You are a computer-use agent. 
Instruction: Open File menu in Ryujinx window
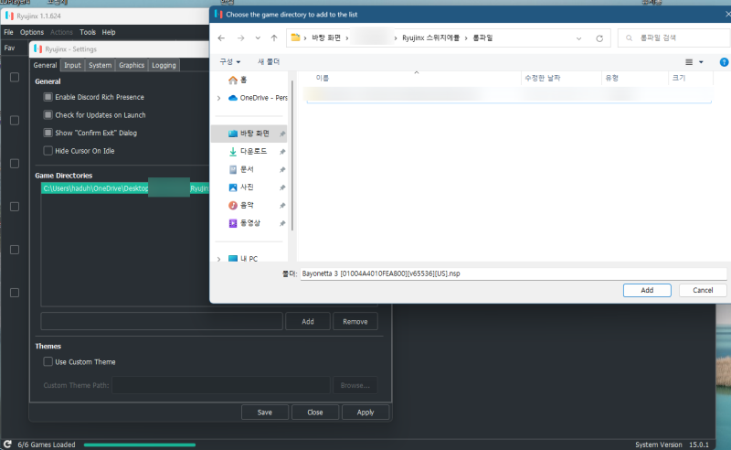[8, 32]
